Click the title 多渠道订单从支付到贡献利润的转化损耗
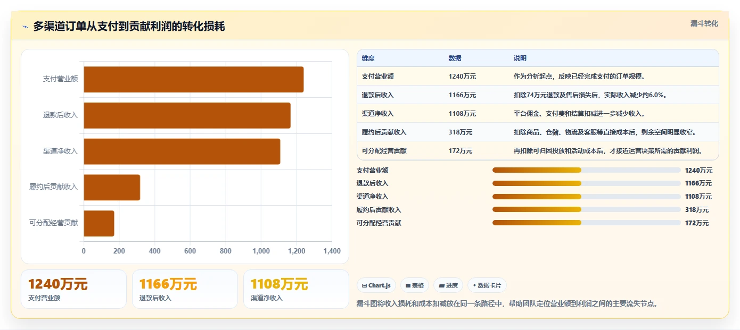Screen dimensions: 740x330 click(129, 27)
